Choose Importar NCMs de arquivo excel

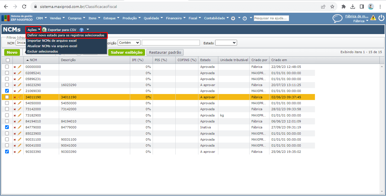67,41
